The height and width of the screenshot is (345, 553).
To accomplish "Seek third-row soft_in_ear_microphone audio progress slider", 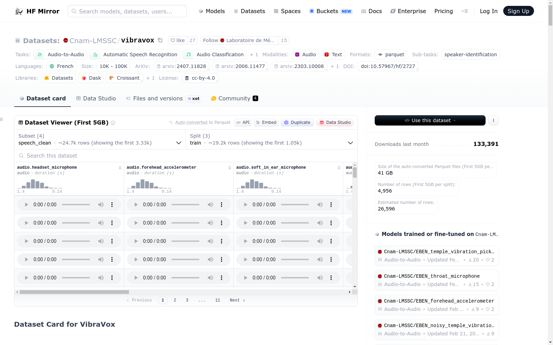I will pos(295,241).
